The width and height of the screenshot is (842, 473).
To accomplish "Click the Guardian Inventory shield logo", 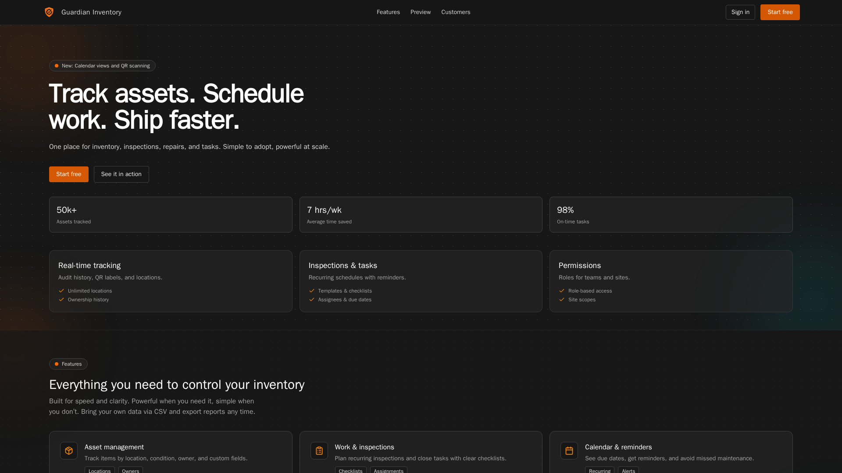I will tap(49, 12).
